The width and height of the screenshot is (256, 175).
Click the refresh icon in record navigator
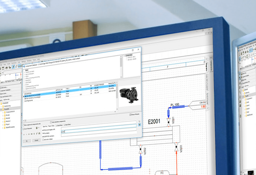pyautogui.click(x=34, y=134)
